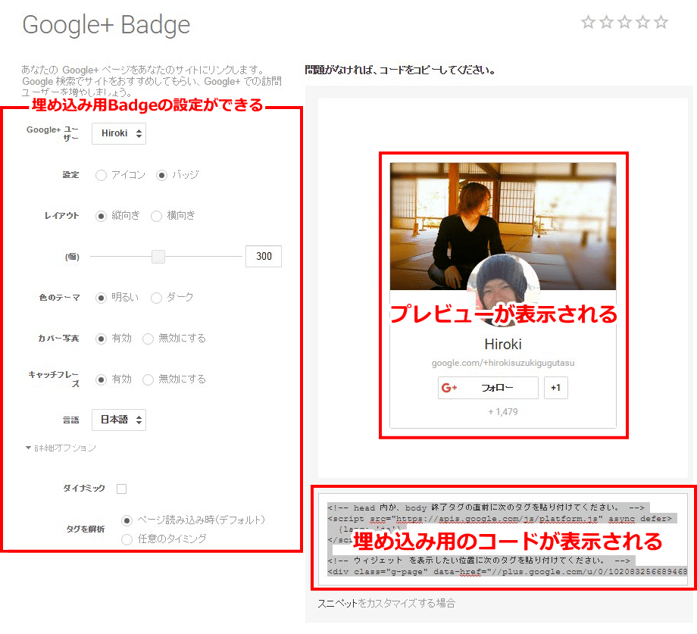Give a two-star rating
Image resolution: width=697 pixels, height=634 pixels.
[x=606, y=22]
